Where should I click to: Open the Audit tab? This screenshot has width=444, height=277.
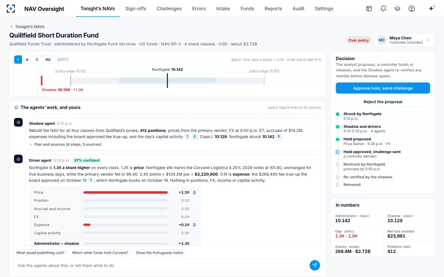[298, 9]
